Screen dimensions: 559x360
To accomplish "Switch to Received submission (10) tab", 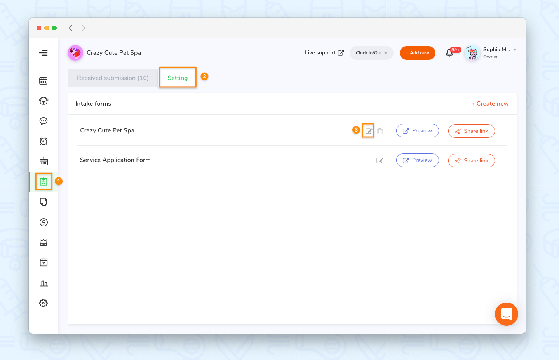I will click(x=113, y=78).
